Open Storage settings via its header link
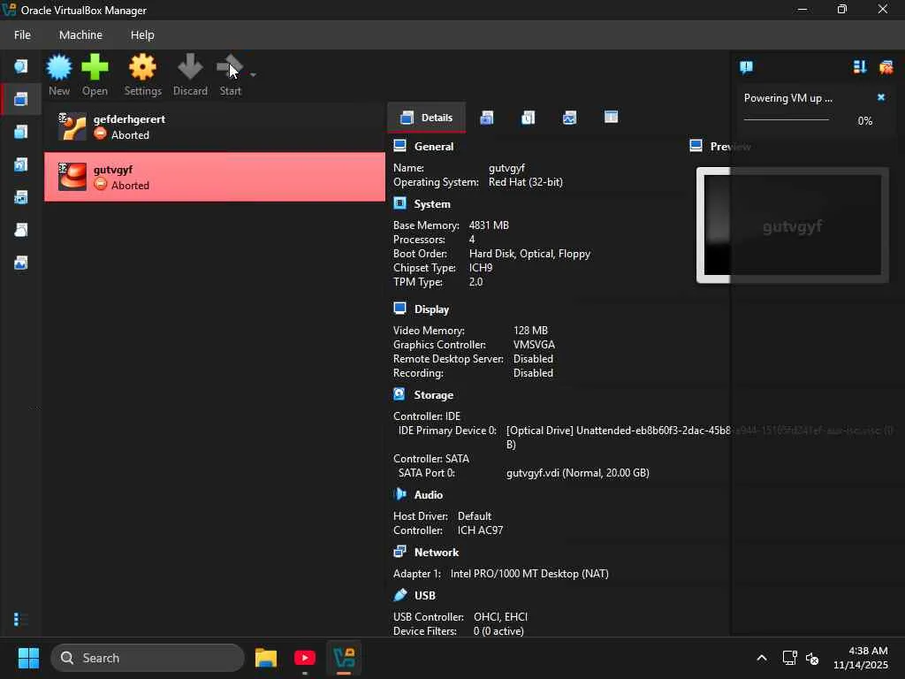Screen dimensions: 905x679 (x=433, y=395)
